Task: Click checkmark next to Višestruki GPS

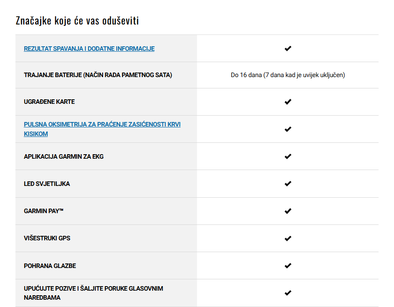Action: click(x=288, y=239)
